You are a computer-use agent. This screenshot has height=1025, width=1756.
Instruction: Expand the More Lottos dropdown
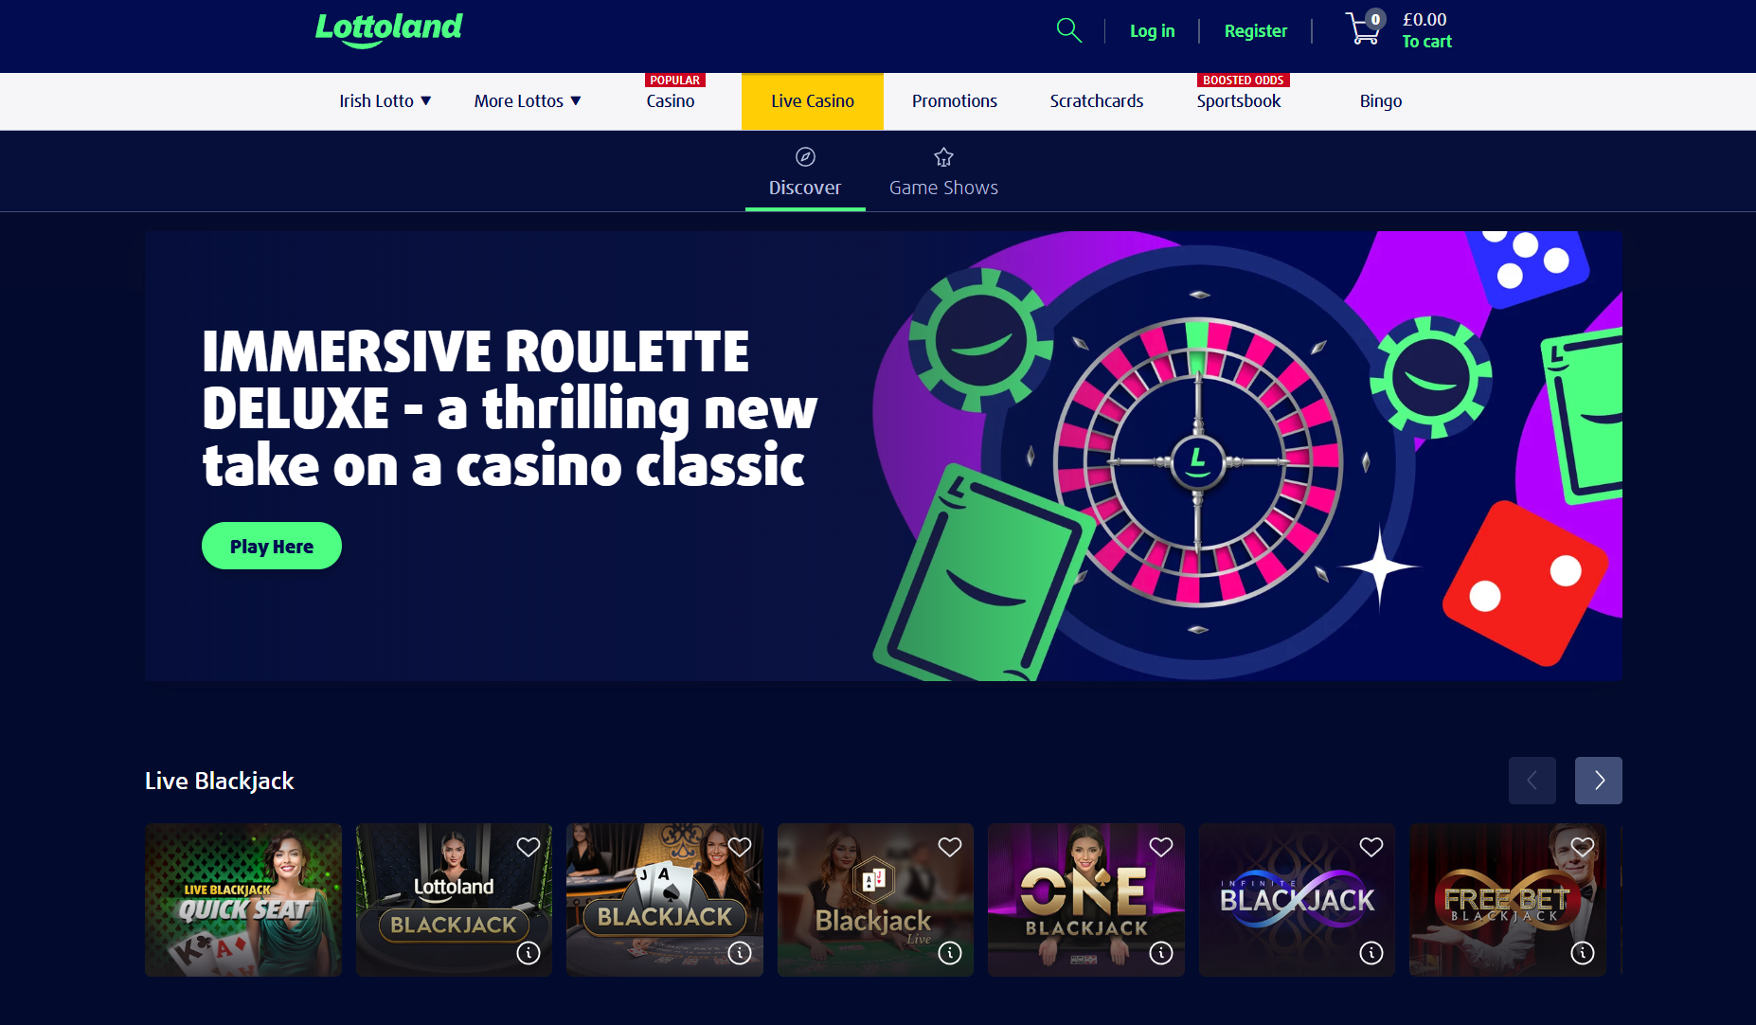tap(528, 101)
